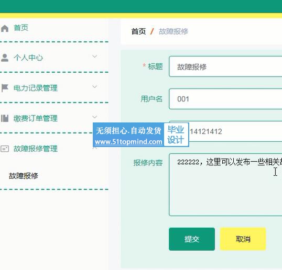
Task: Click the person icon for 个人中心
Action: click(5, 58)
